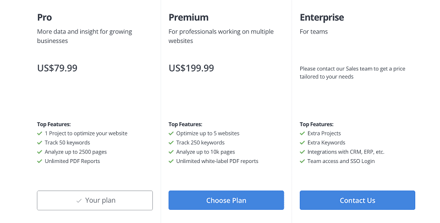The height and width of the screenshot is (223, 440).
Task: Click checkmark beside 'Analyze up to 10k pages'
Action: 171,152
